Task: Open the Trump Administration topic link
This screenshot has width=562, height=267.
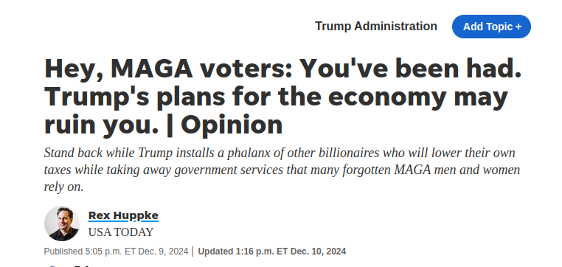Action: [376, 26]
